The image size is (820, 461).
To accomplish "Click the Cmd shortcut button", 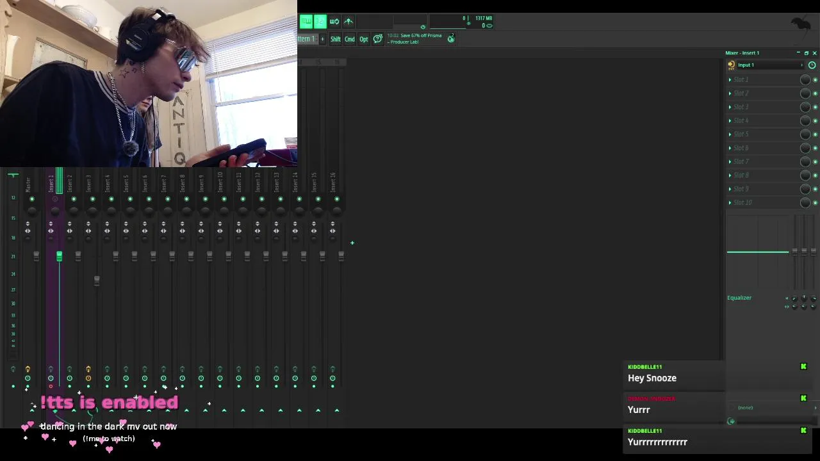I will point(350,39).
